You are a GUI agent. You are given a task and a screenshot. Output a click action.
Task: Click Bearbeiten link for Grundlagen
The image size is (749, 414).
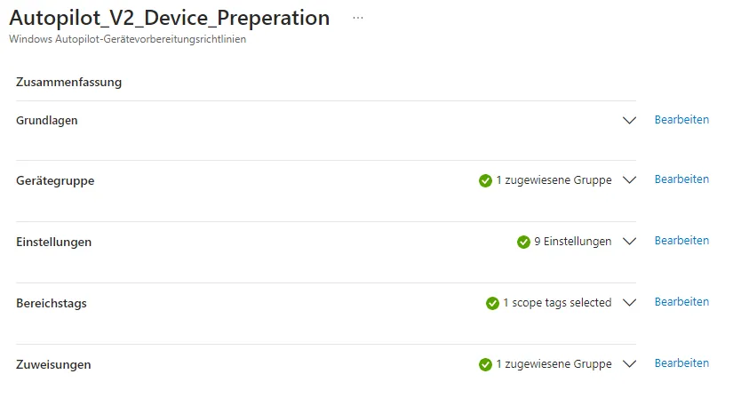click(x=681, y=119)
